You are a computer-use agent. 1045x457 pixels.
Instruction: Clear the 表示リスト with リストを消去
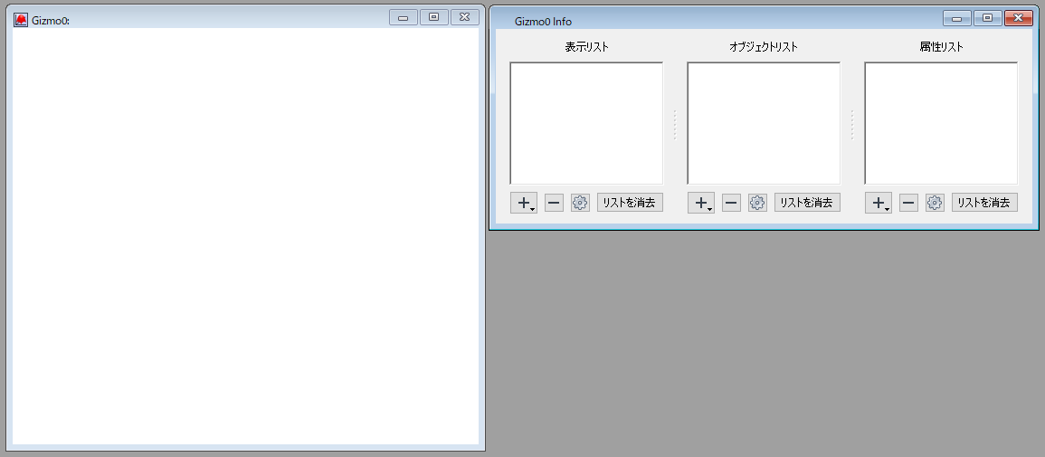pyautogui.click(x=630, y=203)
